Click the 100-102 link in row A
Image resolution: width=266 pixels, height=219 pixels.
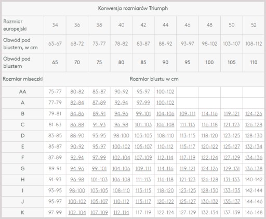[x=165, y=103]
